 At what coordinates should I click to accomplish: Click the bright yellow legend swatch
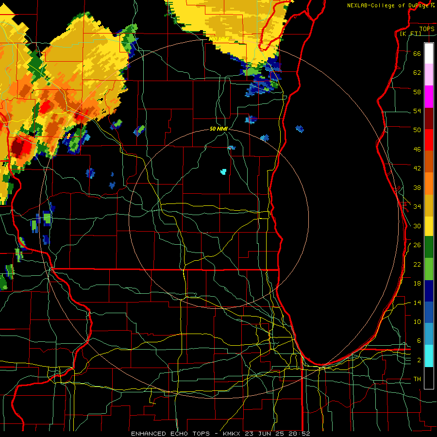click(429, 226)
